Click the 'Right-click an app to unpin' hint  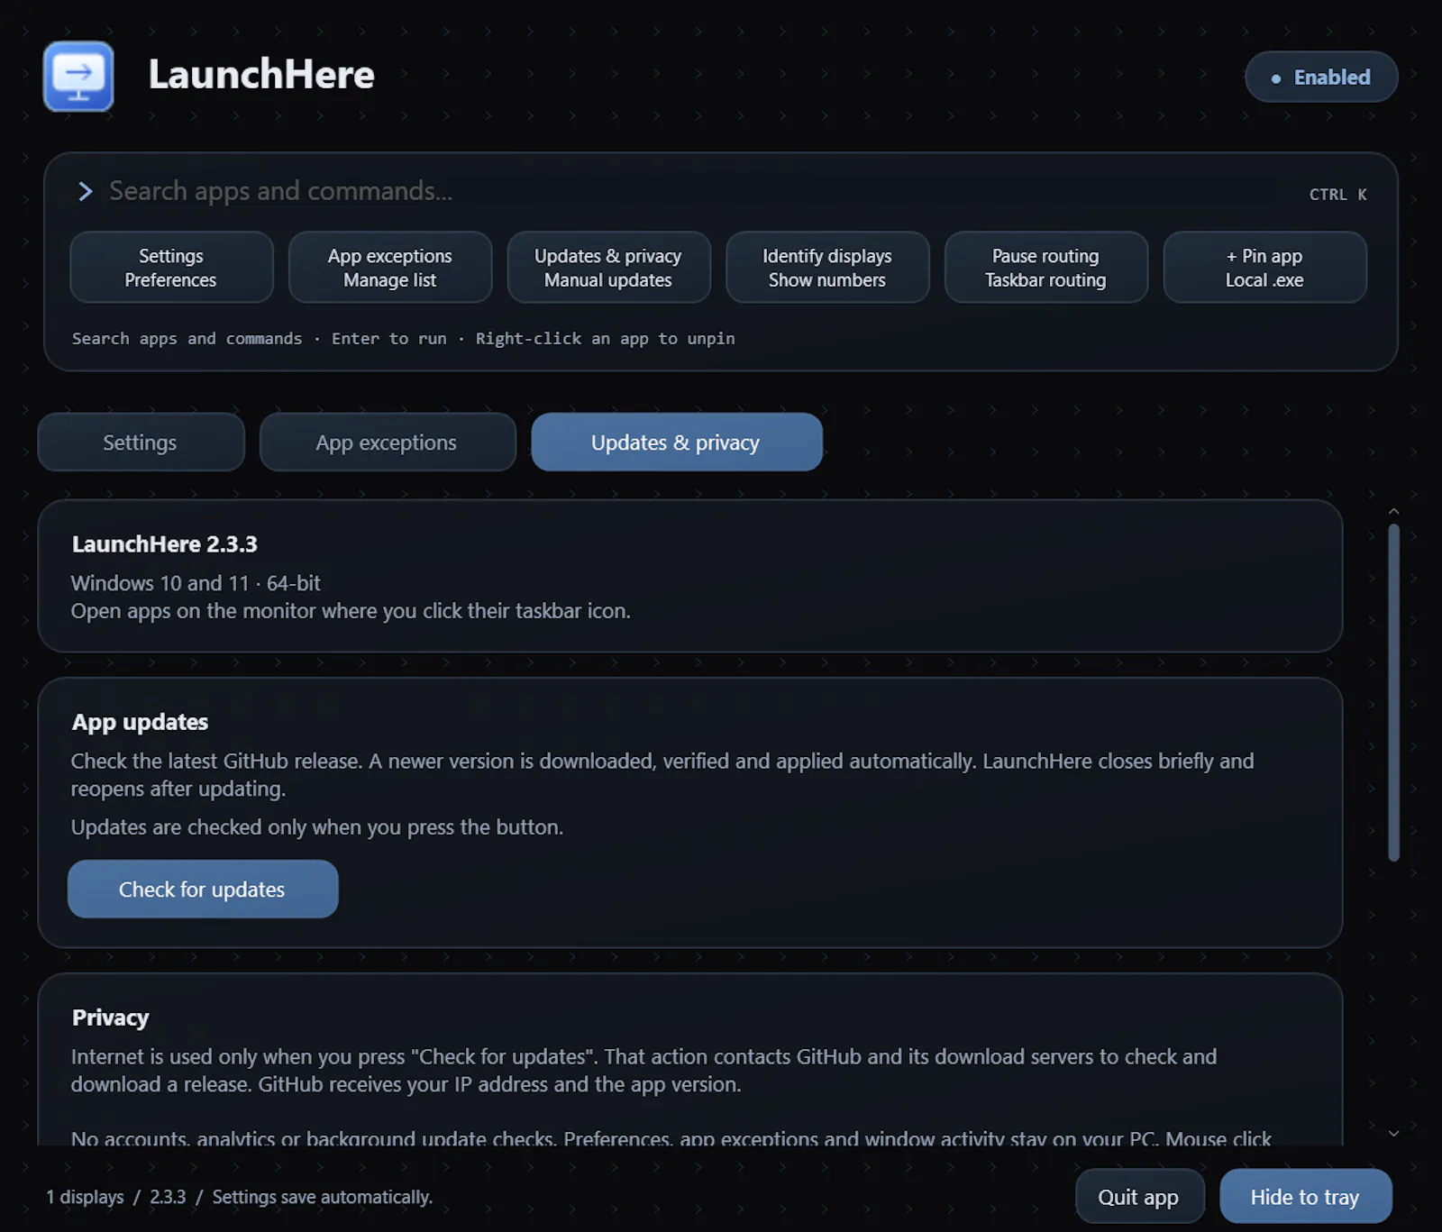click(605, 339)
